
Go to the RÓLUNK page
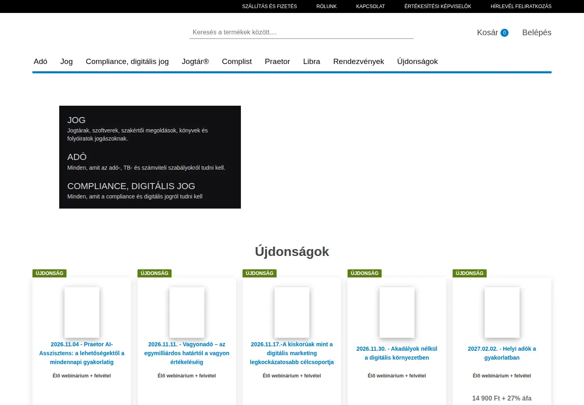326,6
